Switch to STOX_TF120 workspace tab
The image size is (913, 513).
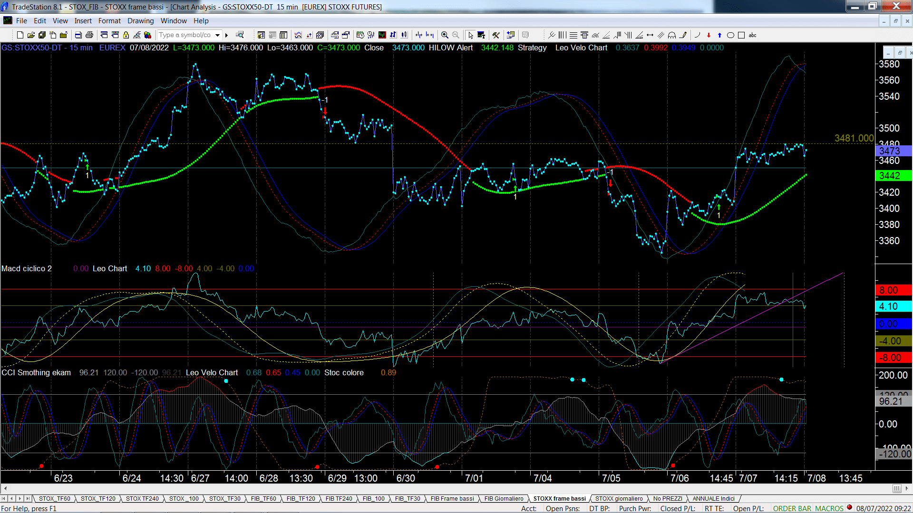click(x=98, y=499)
